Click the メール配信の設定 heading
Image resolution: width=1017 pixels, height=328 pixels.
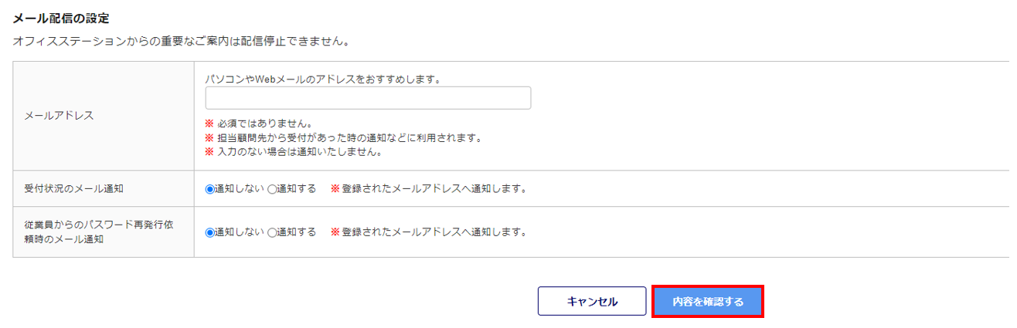pos(61,19)
